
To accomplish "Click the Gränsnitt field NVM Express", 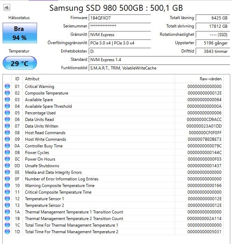I will (x=120, y=34).
